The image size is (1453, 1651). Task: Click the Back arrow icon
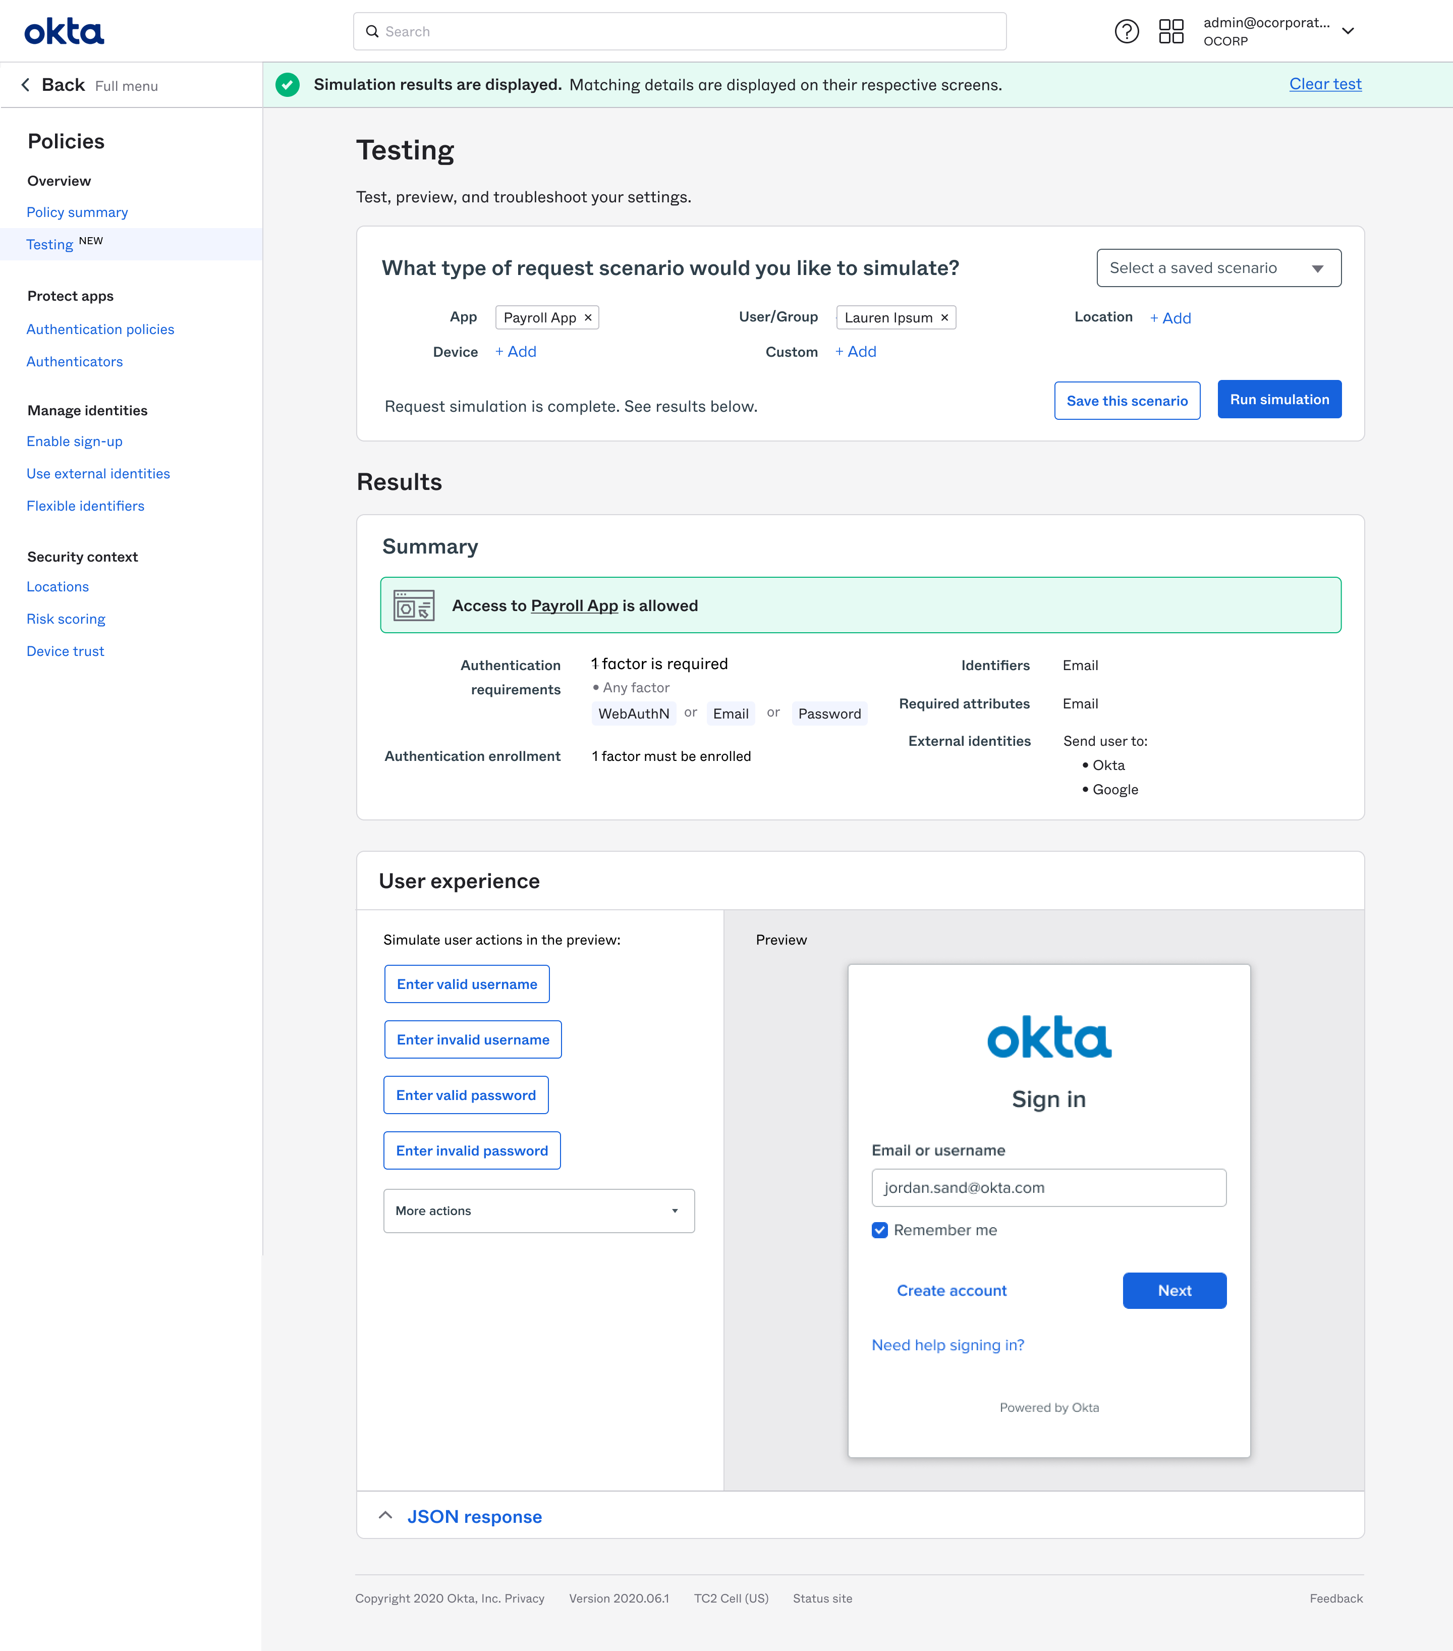[26, 85]
